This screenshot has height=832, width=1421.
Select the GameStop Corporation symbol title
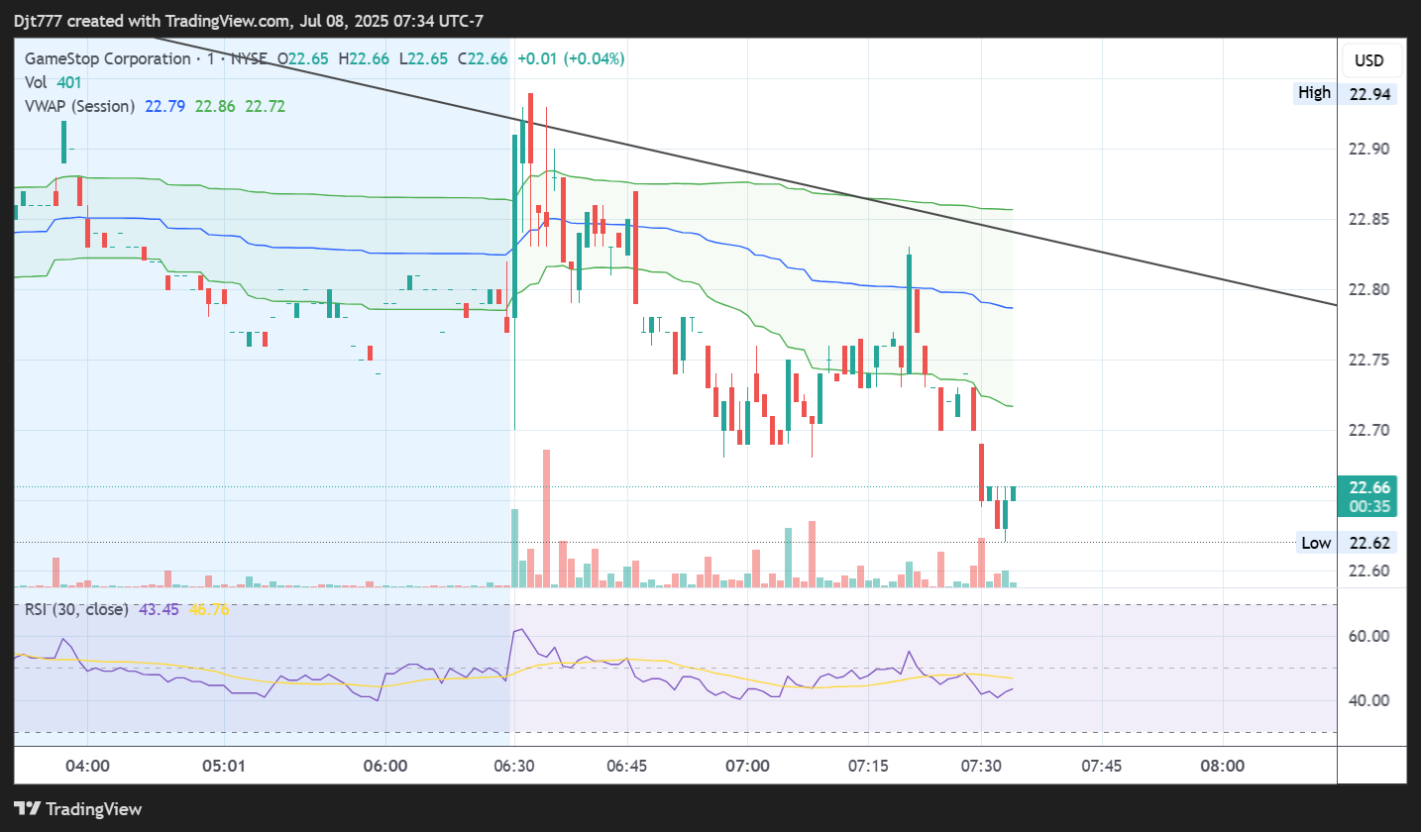[108, 59]
